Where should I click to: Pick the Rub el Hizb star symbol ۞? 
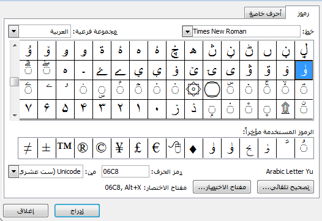pos(193,89)
